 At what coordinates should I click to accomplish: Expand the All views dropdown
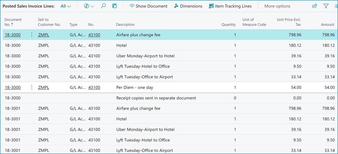[x=66, y=6]
